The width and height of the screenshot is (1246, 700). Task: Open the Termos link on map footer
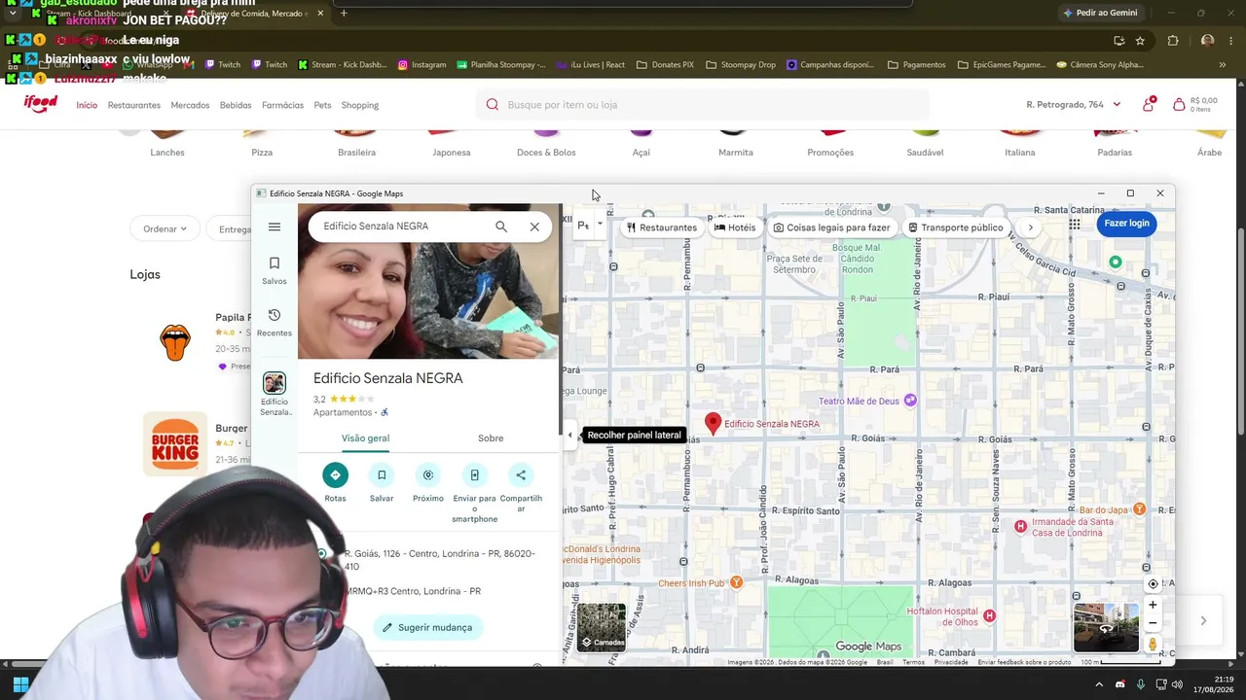(x=913, y=663)
